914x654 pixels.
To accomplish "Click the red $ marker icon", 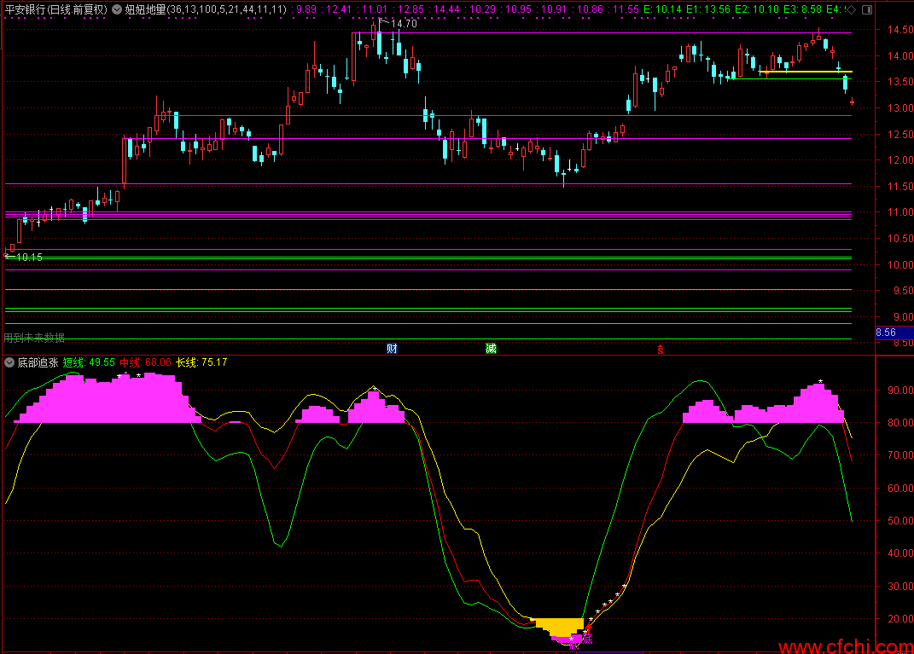I will [x=660, y=350].
